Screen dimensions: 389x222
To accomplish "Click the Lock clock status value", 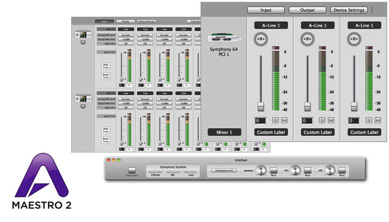I will click(x=191, y=175).
